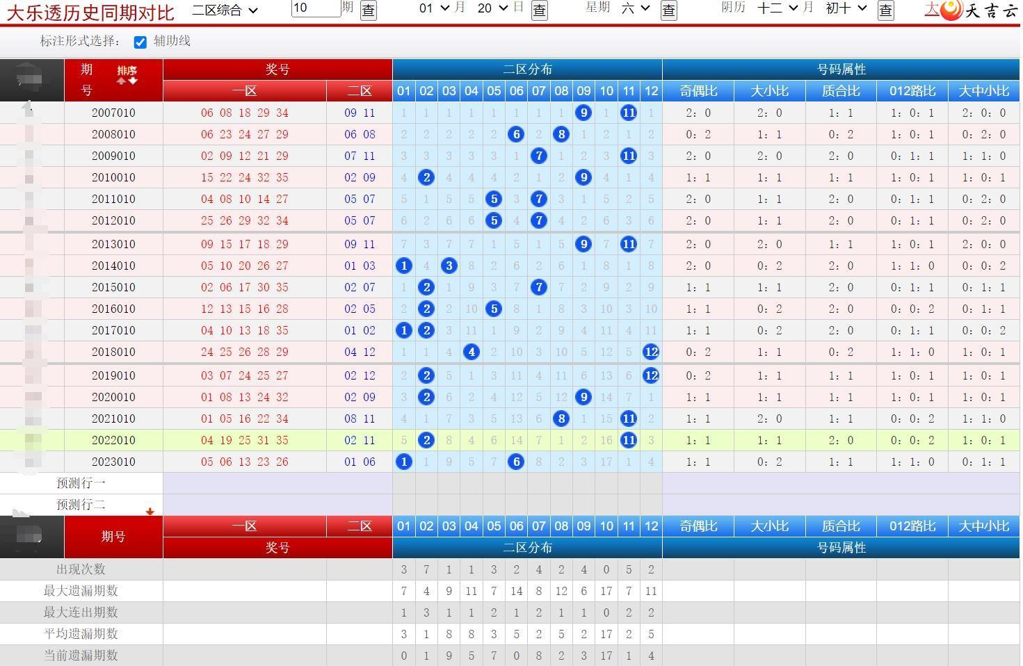Open the day dropdown showing 20
1023x666 pixels.
click(492, 8)
